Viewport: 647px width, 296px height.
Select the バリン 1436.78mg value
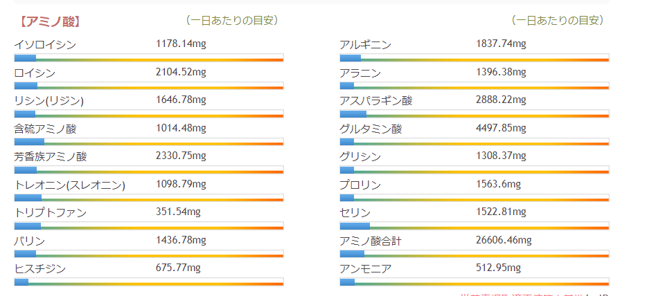181,240
